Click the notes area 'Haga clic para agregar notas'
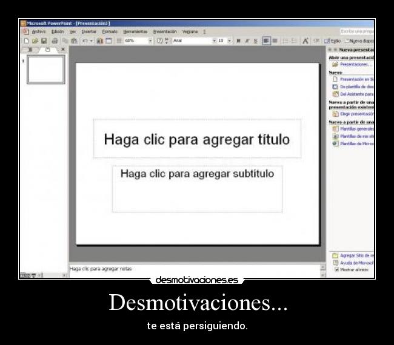Screen dimensions: 394x345 click(195, 270)
